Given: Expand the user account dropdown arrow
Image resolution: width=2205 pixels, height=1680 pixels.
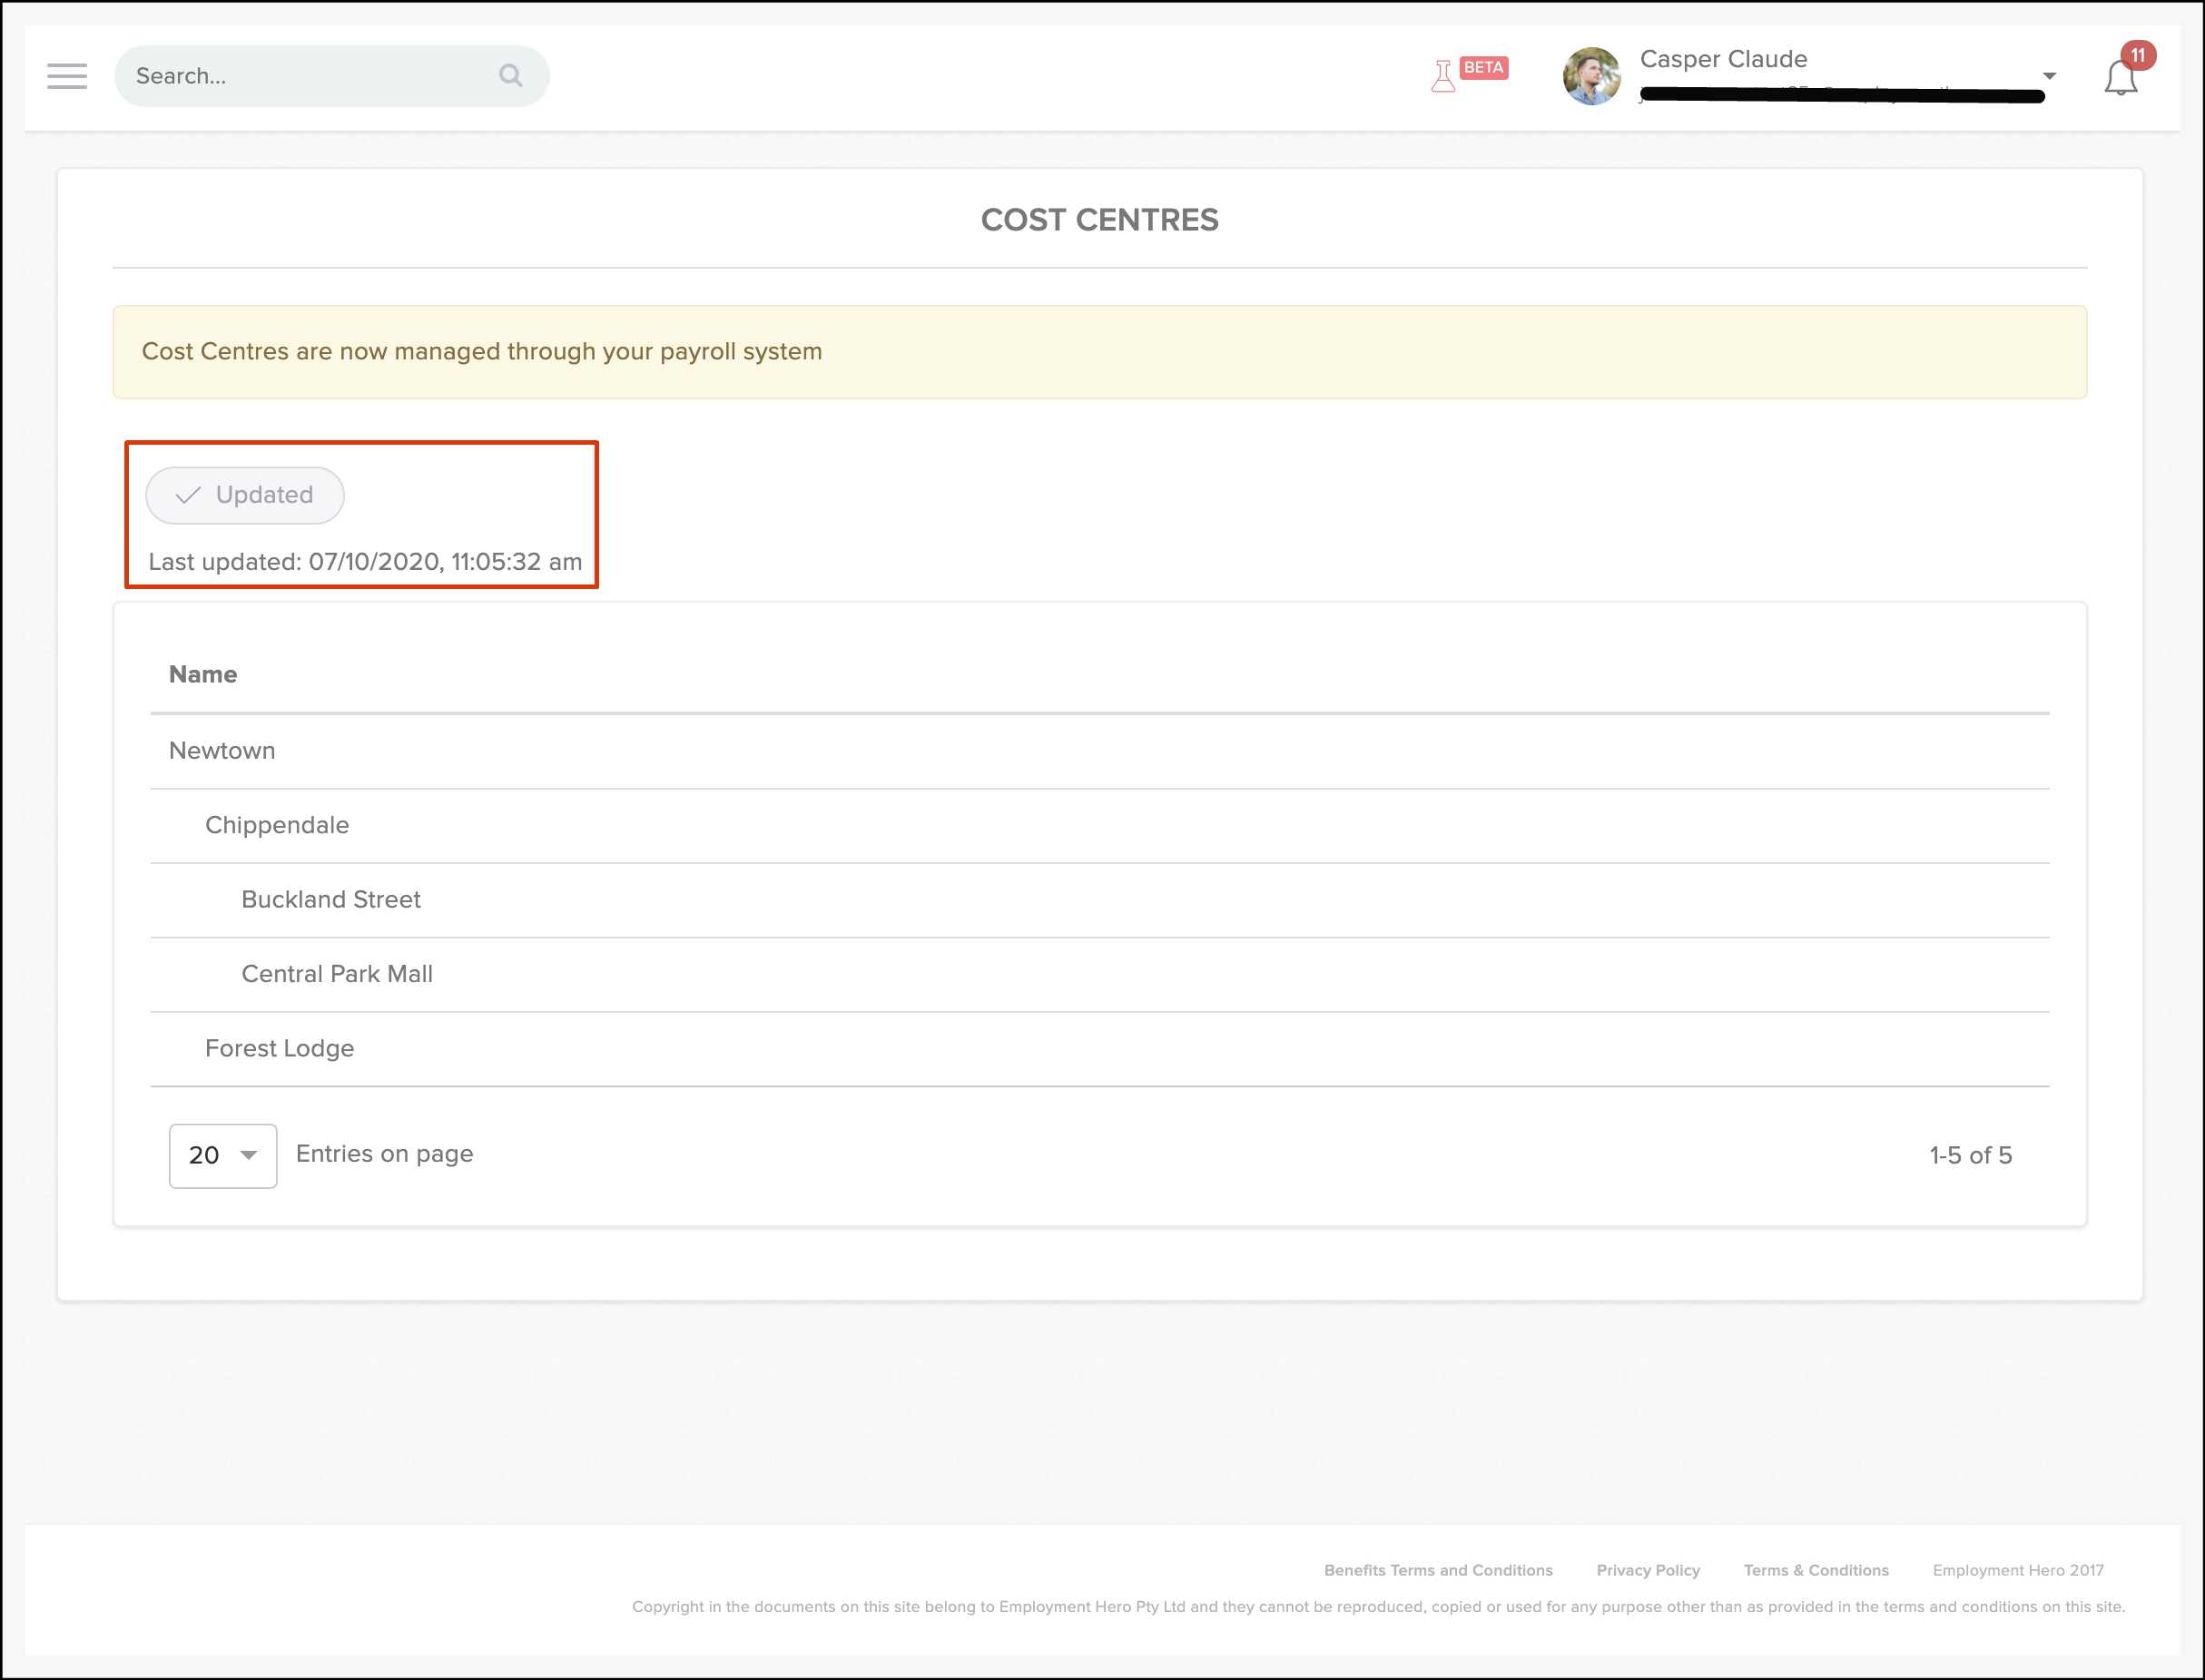Looking at the screenshot, I should click(2049, 76).
